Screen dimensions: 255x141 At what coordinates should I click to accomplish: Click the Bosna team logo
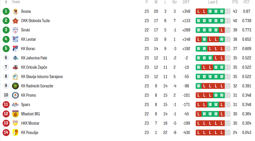15,11
